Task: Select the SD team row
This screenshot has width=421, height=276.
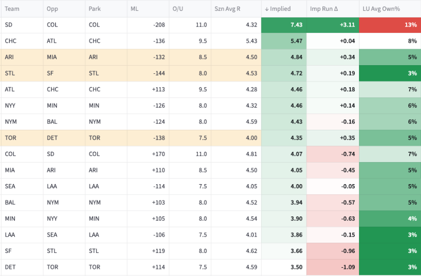Action: click(210, 25)
